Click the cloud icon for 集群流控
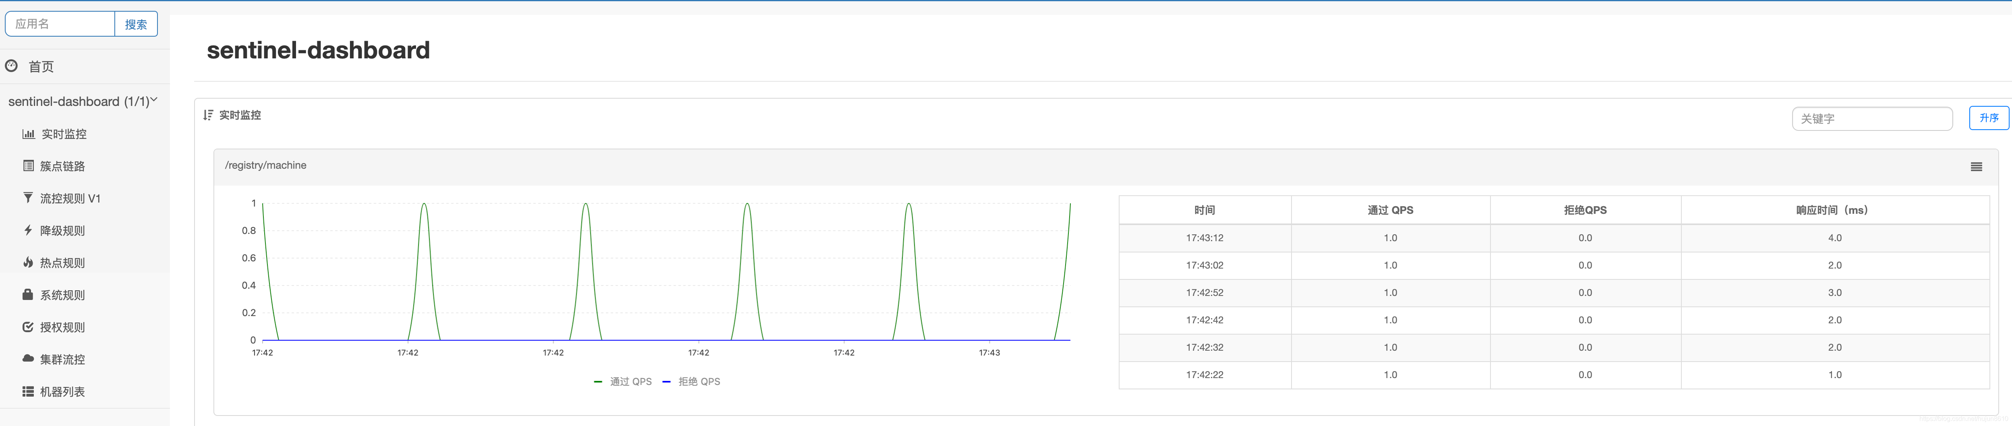 tap(28, 359)
